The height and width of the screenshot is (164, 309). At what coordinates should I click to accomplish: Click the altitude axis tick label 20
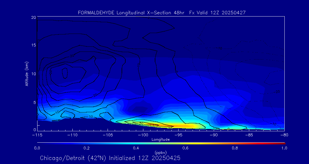tap(33, 17)
